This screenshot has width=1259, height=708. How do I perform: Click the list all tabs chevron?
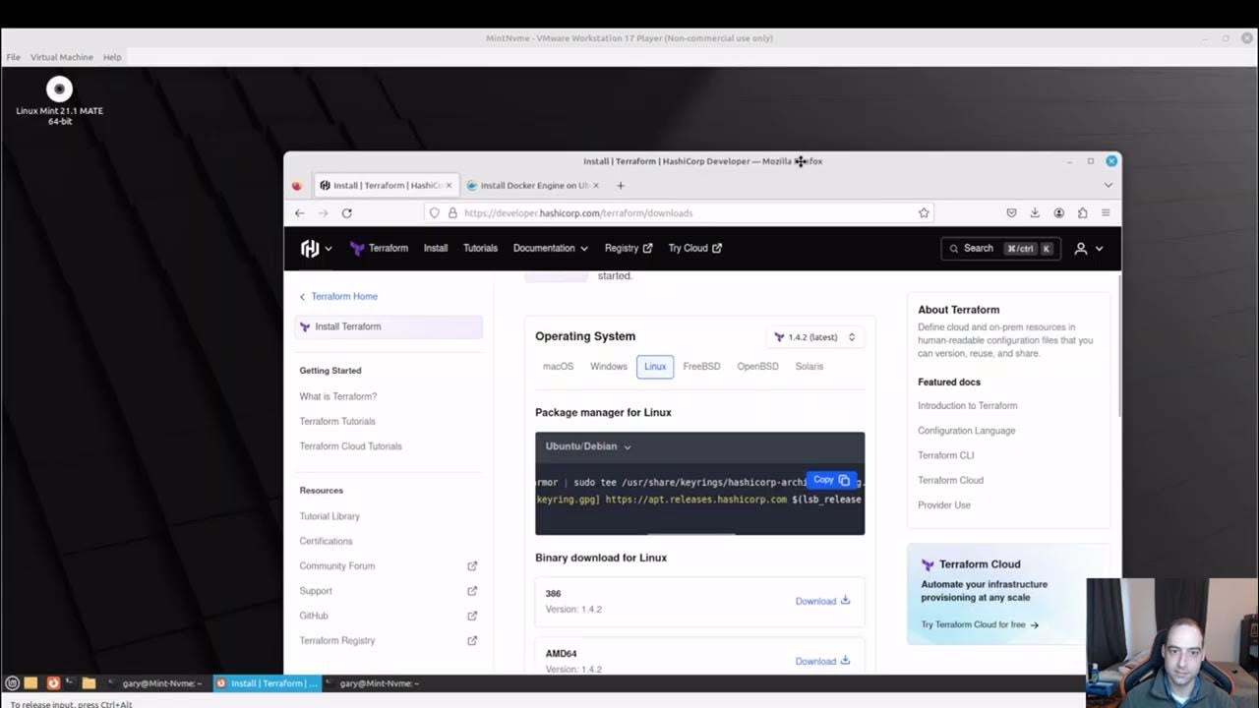1108,185
